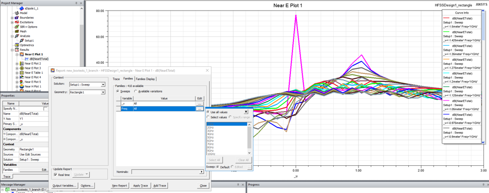Switch to the Trace tab in report dialog
The width and height of the screenshot is (489, 193).
(x=116, y=79)
